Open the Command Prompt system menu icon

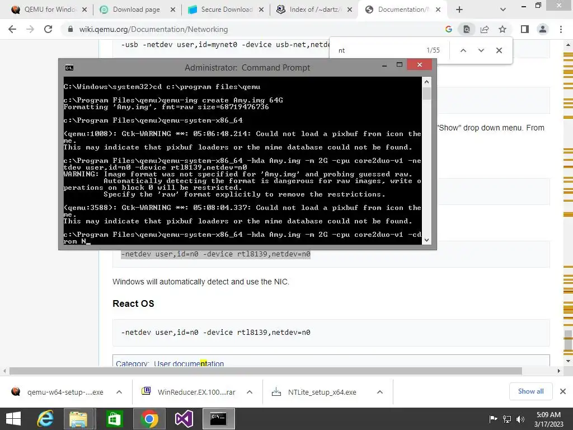(69, 68)
